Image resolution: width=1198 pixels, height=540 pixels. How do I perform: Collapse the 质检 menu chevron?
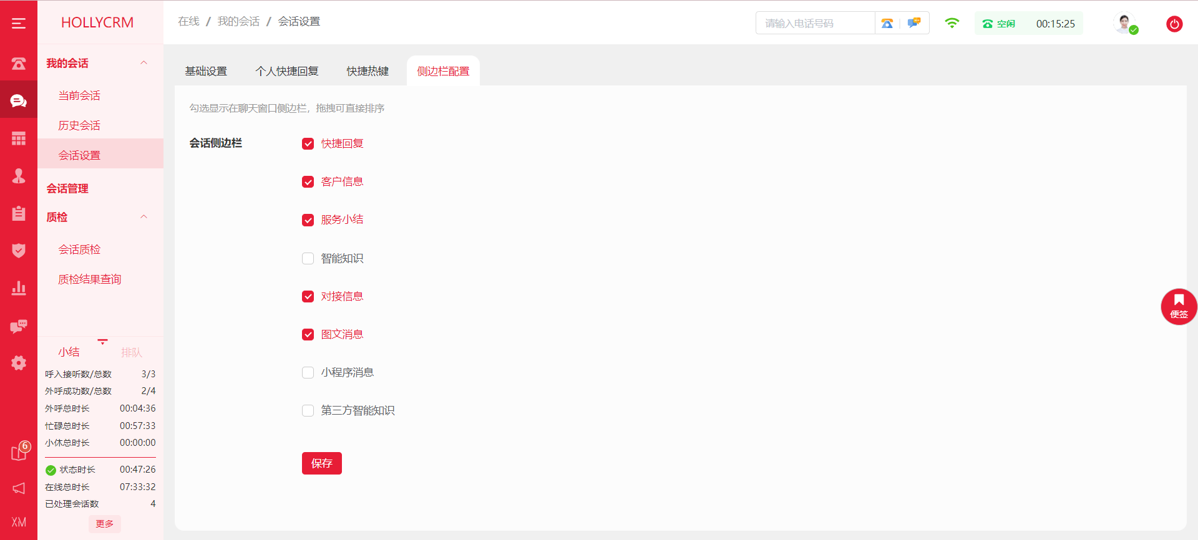tap(144, 217)
